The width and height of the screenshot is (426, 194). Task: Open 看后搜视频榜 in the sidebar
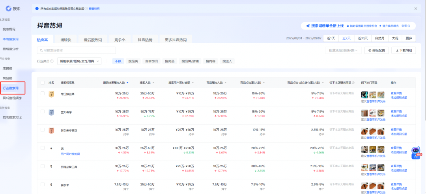[12, 98]
